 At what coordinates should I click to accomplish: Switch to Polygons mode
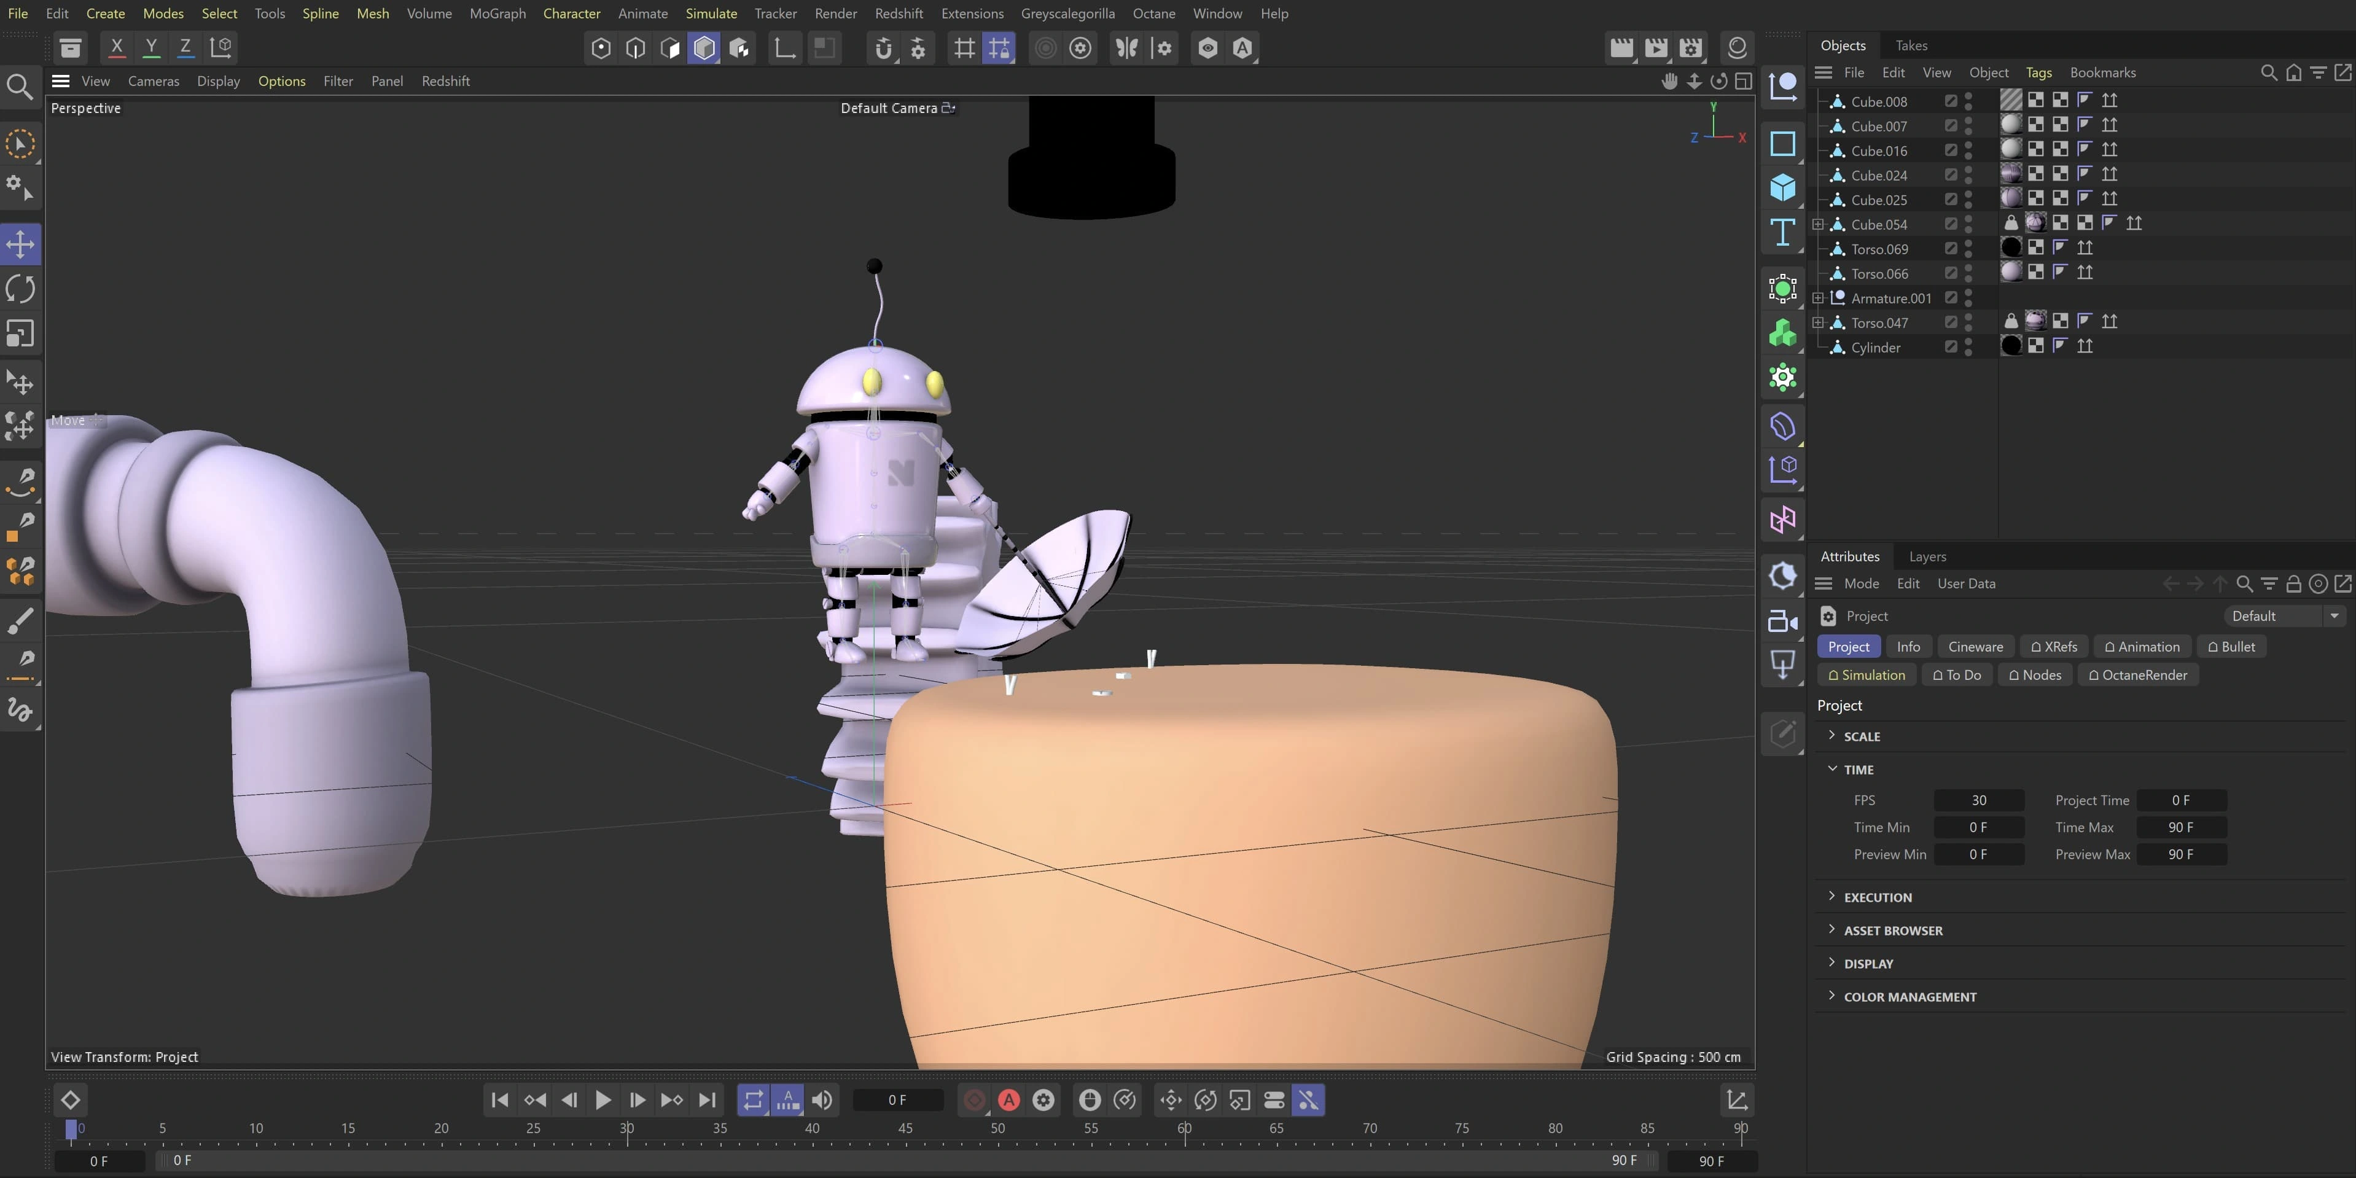tap(669, 49)
